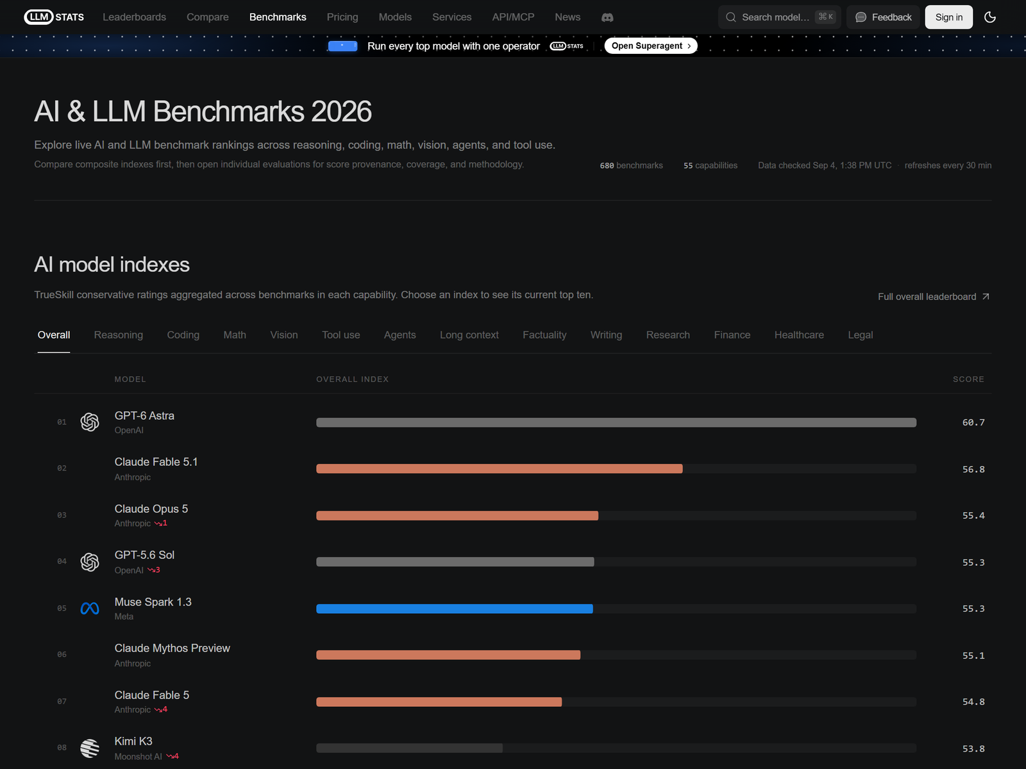Open Models in the top navigation
Screen dimensions: 1026x769
tap(395, 17)
